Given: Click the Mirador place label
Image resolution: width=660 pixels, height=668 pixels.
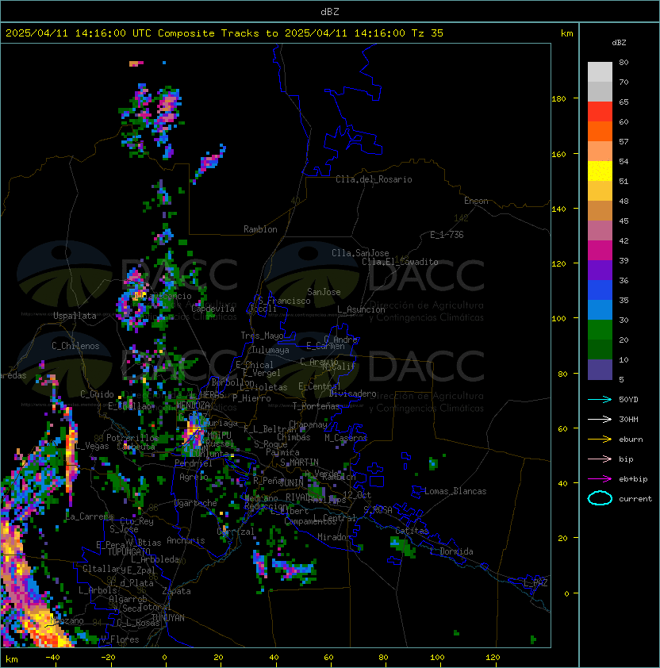Looking at the screenshot, I should [x=334, y=537].
